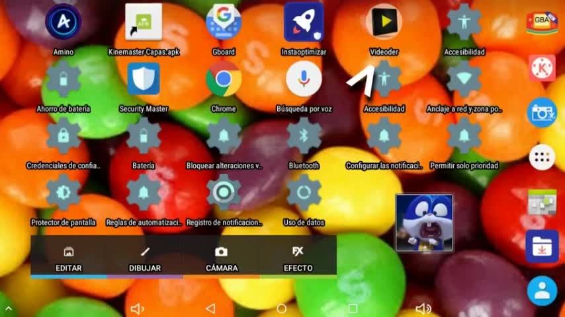Open Ahorro de batería settings shortcut
The width and height of the screenshot is (565, 317).
pos(64,80)
